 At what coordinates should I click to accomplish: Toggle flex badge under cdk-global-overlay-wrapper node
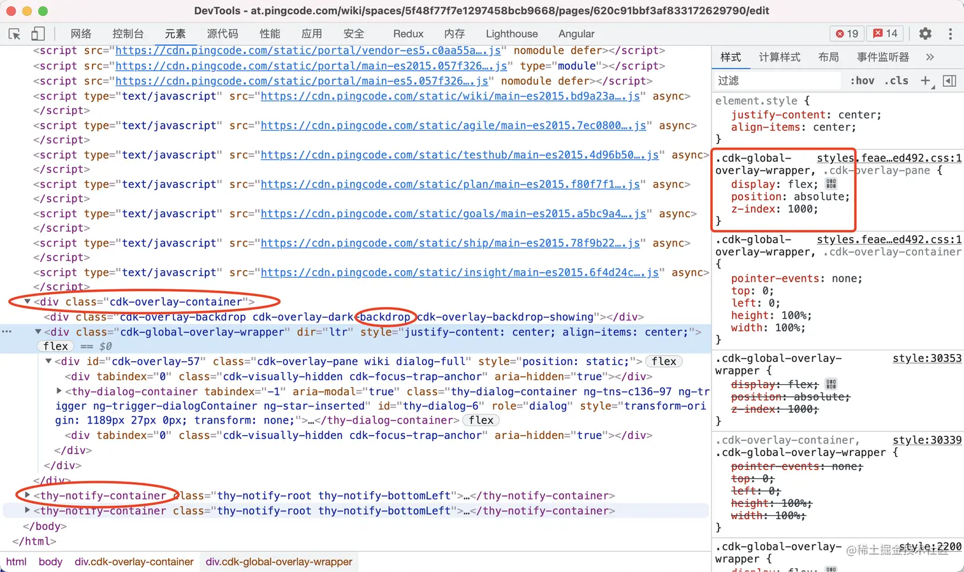pos(55,346)
